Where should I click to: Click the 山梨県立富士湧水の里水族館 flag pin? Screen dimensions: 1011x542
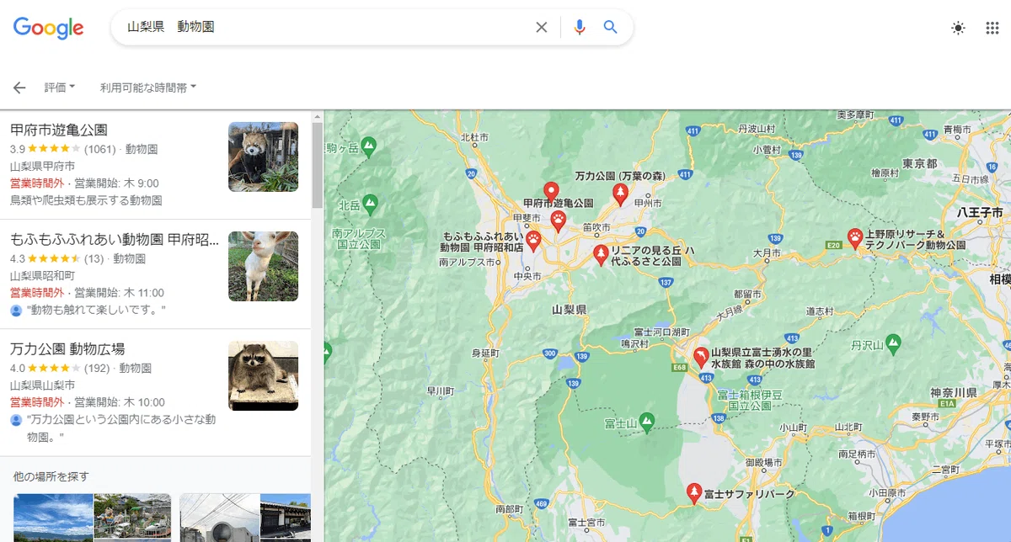[701, 359]
